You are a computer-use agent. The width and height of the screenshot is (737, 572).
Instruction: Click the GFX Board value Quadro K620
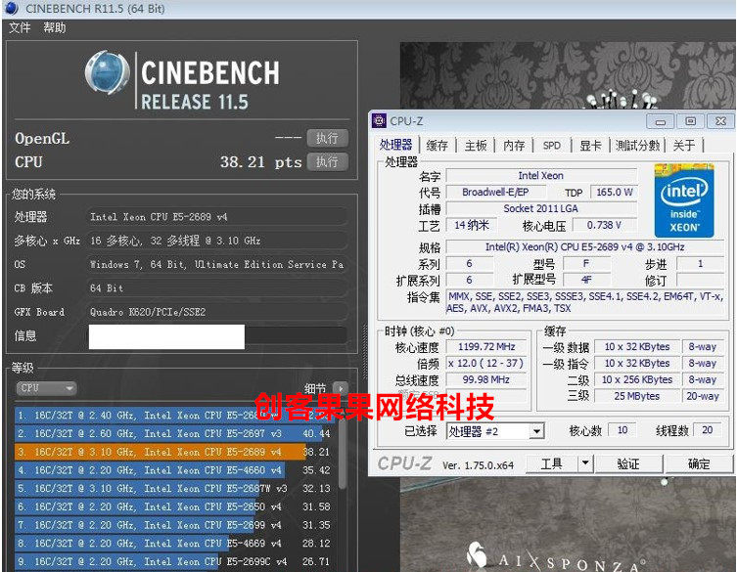click(x=217, y=312)
